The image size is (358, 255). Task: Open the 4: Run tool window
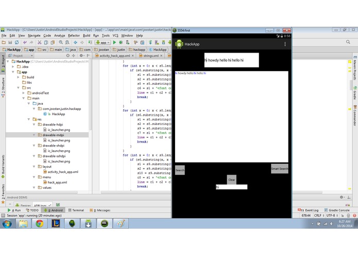[14, 210]
